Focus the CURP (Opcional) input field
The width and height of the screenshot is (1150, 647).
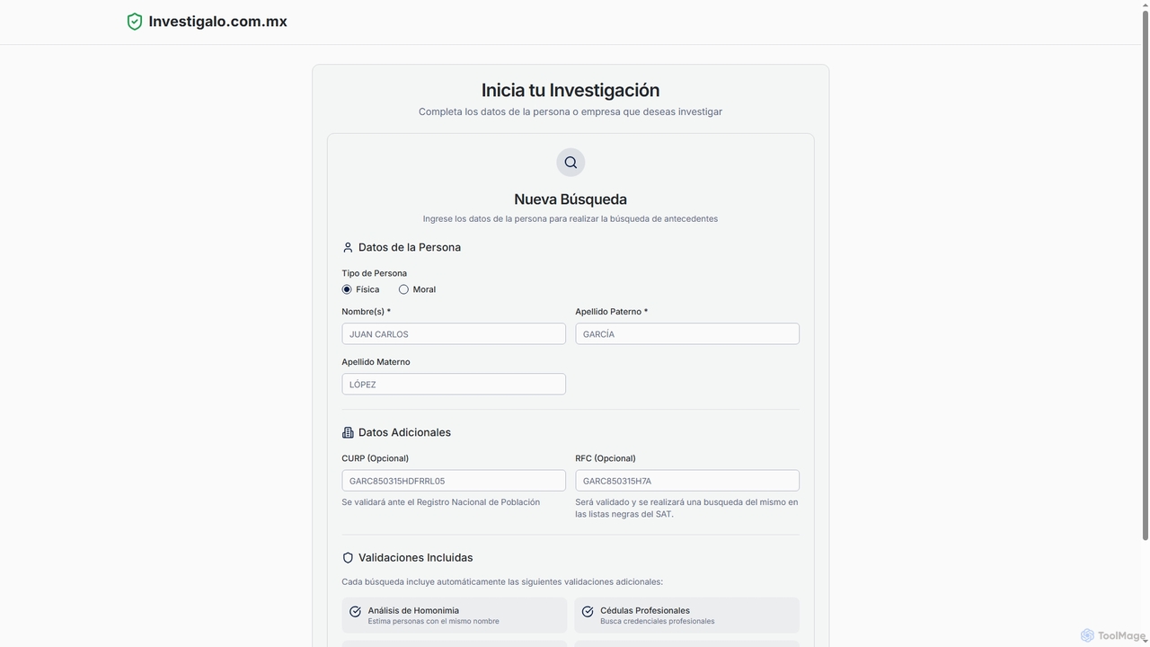(454, 481)
